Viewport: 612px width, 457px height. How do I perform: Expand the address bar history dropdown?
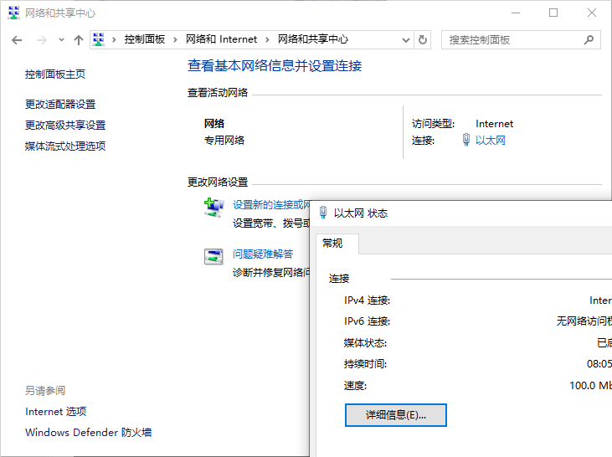click(406, 39)
